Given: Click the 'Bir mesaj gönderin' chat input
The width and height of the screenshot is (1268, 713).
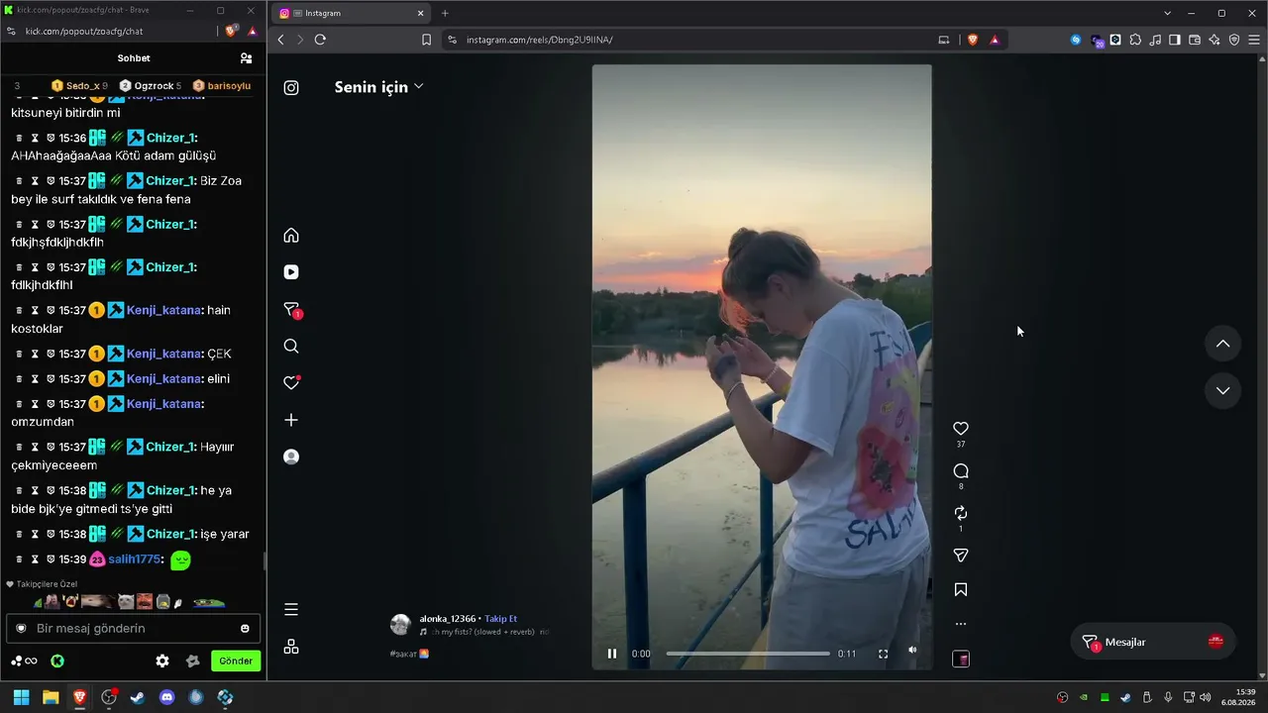Looking at the screenshot, I should coord(134,628).
